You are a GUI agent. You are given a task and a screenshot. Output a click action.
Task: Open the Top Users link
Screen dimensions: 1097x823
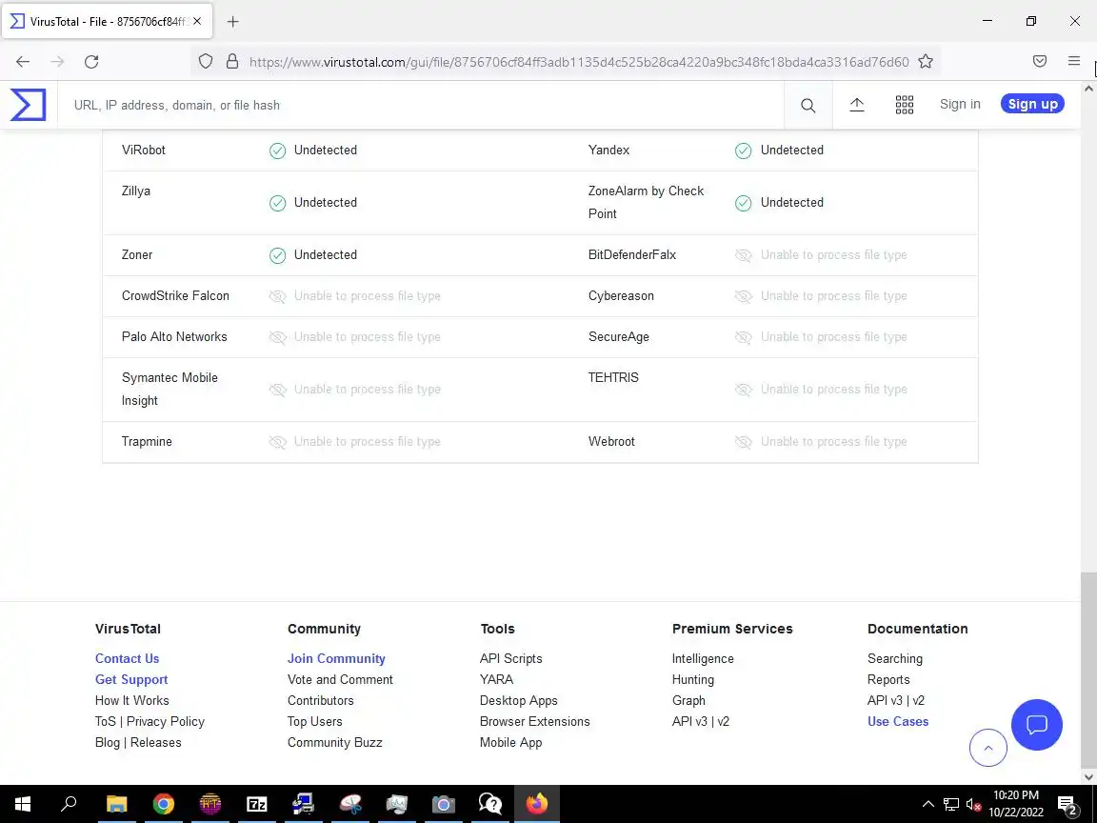[x=315, y=721]
